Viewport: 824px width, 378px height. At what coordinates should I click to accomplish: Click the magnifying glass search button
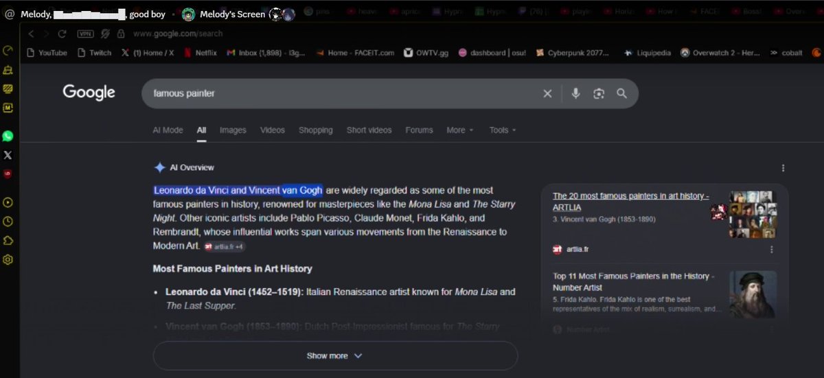pyautogui.click(x=621, y=93)
